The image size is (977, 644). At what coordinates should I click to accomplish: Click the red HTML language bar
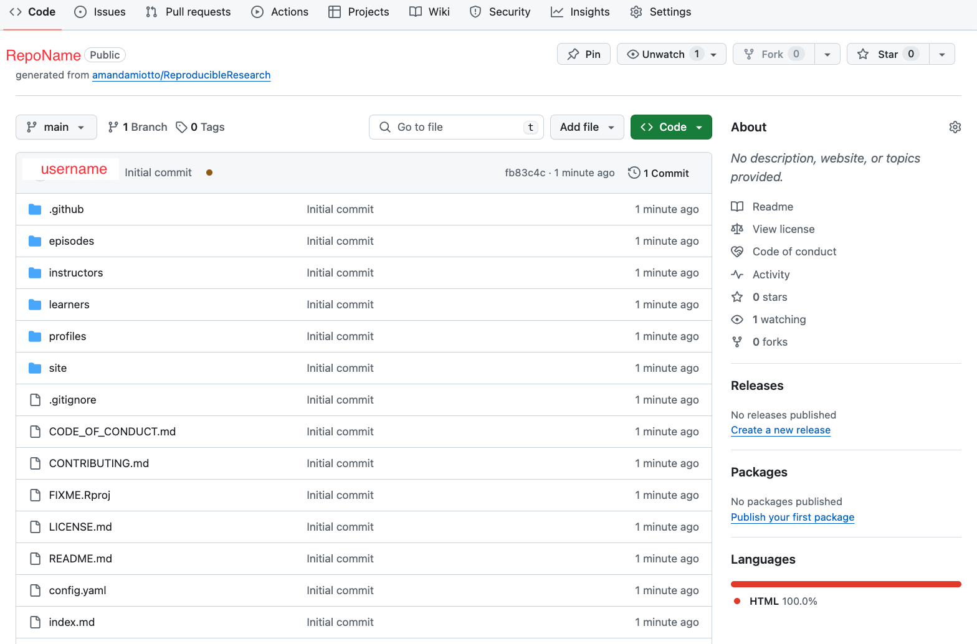[x=846, y=584]
